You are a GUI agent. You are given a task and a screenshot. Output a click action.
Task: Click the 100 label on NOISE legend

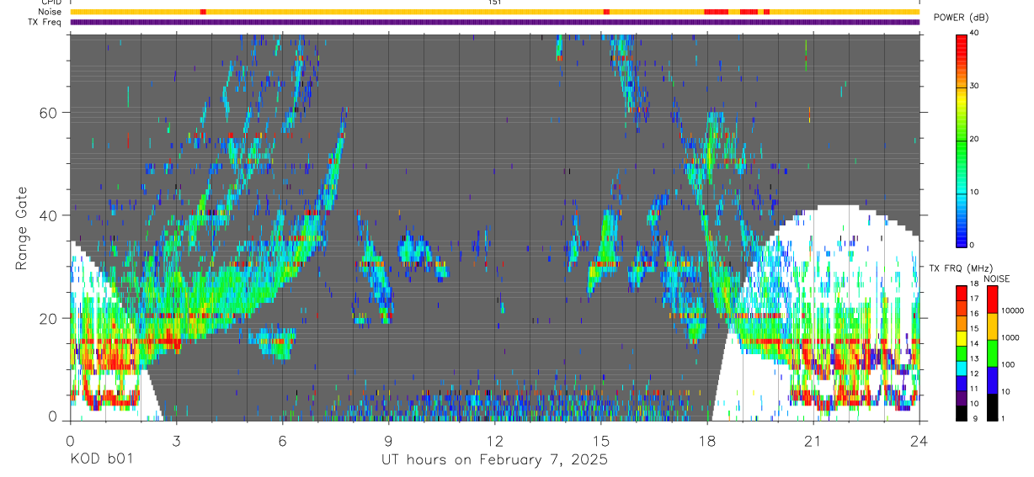(1010, 364)
